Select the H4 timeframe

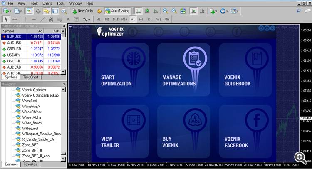141,20
